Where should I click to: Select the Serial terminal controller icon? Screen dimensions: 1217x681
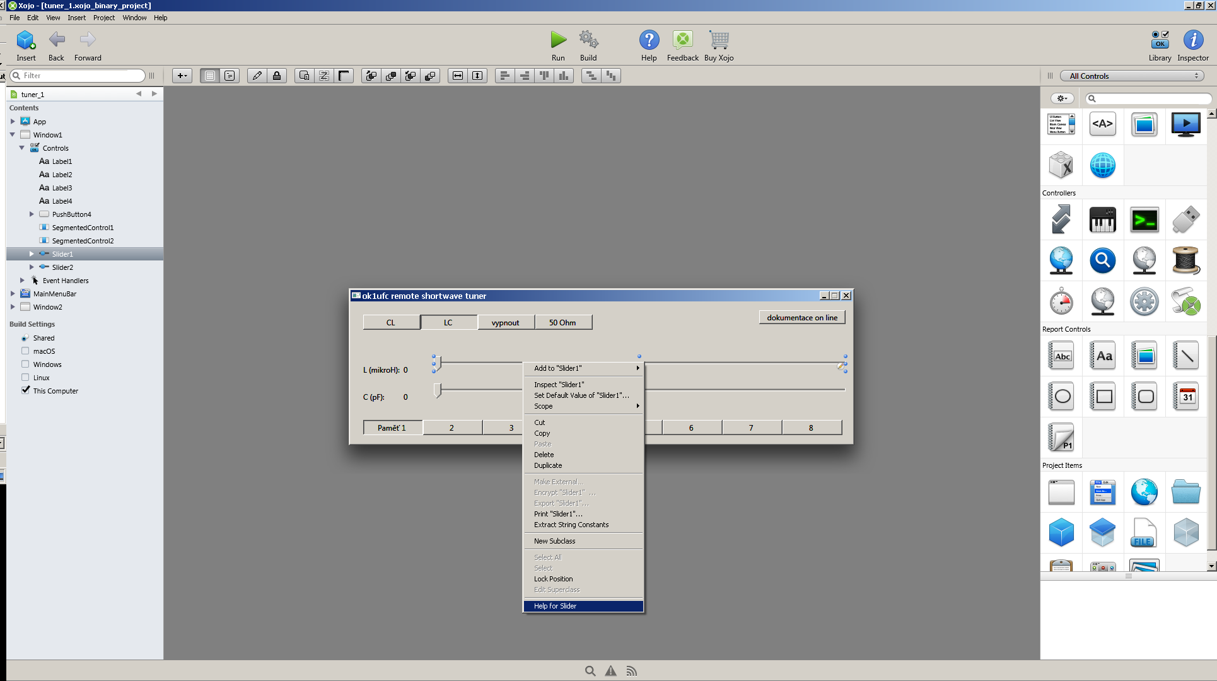point(1144,220)
